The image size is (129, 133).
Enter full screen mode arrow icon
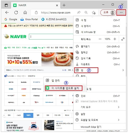tap(123, 39)
